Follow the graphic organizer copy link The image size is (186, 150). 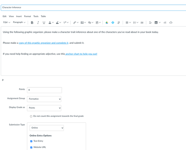coord(44,43)
